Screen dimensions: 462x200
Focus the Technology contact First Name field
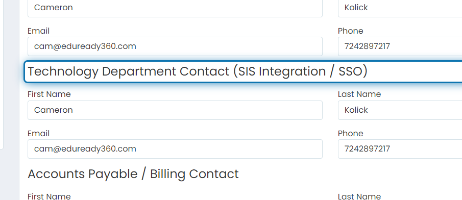point(175,110)
